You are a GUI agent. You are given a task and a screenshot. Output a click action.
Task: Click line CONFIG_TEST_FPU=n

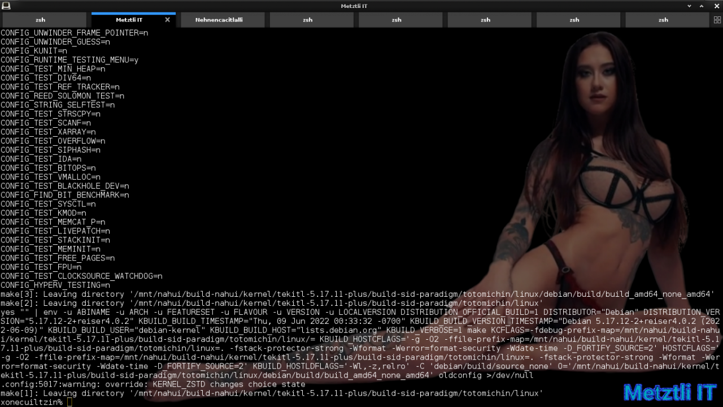[41, 267]
